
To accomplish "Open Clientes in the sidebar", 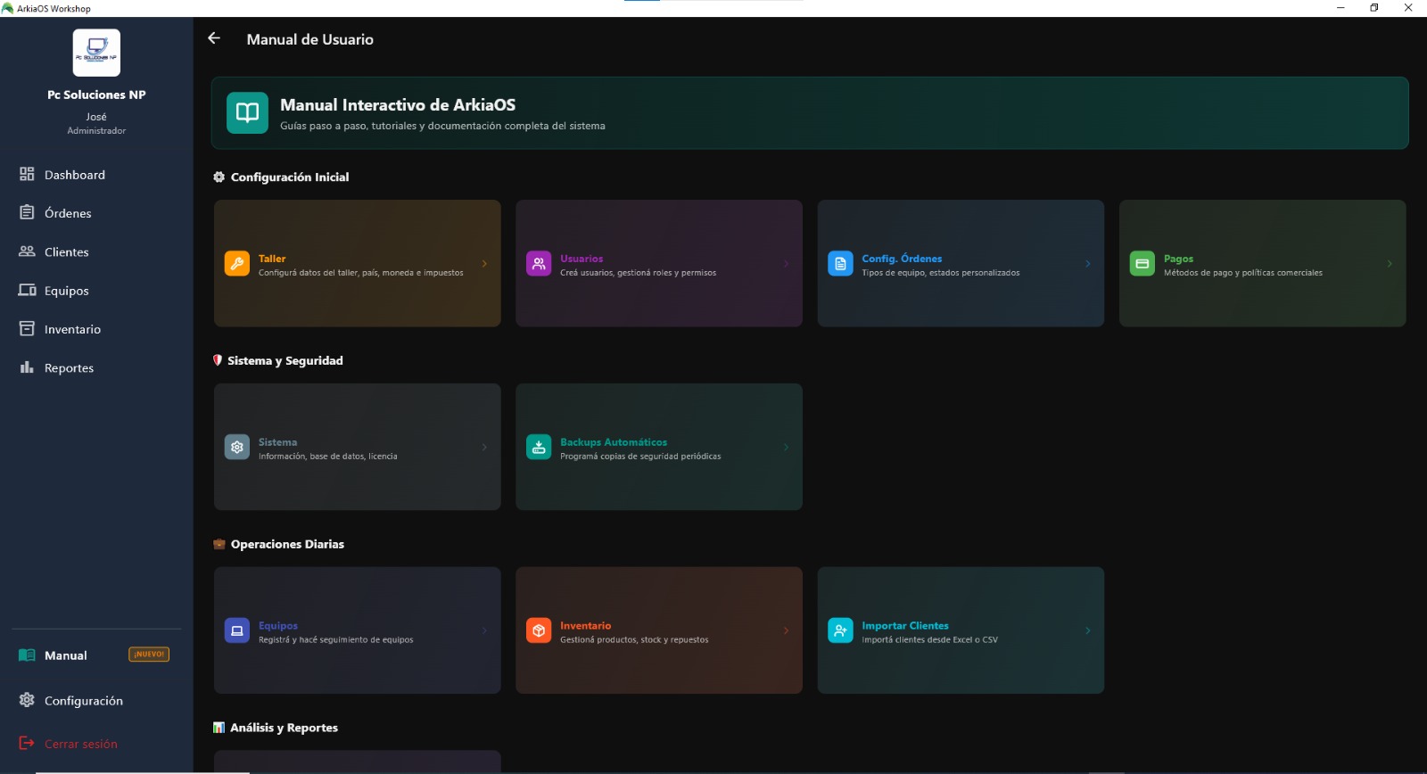I will pyautogui.click(x=66, y=252).
